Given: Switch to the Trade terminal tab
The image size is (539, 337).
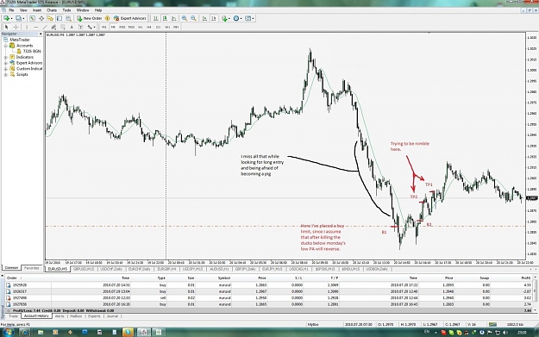Looking at the screenshot, I should coord(13,316).
